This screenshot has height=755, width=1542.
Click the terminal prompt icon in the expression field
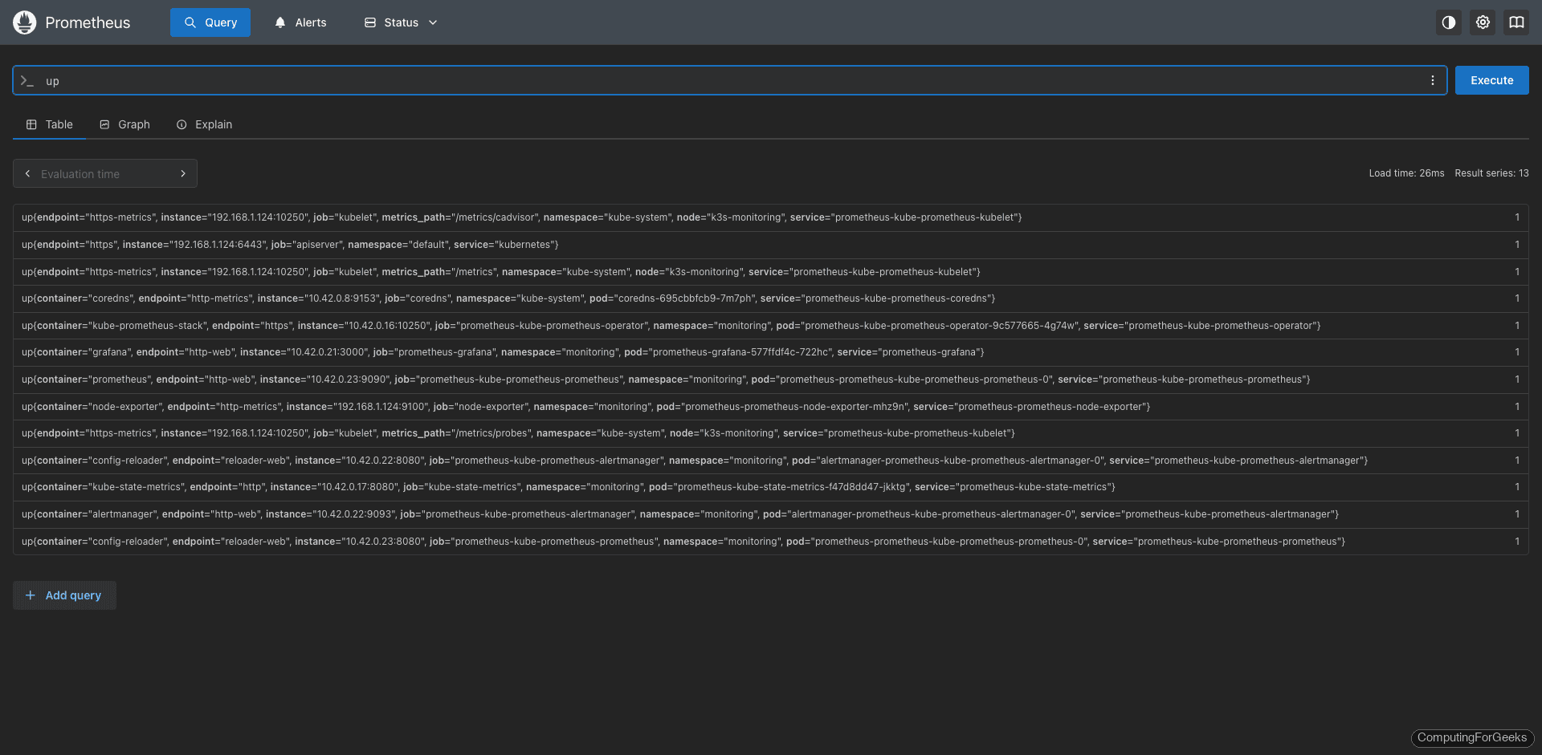(x=28, y=80)
